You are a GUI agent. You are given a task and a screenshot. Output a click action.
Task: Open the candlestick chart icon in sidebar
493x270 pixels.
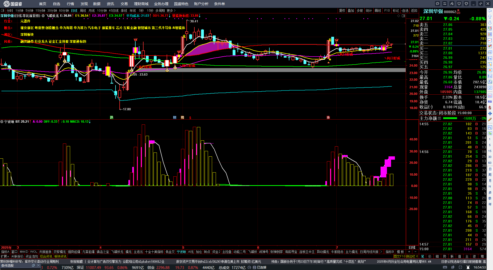pyautogui.click(x=490, y=46)
